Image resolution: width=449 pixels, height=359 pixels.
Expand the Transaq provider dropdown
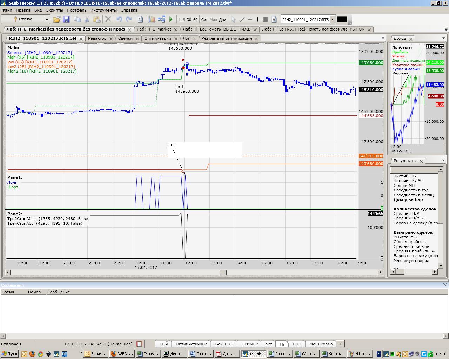point(46,20)
